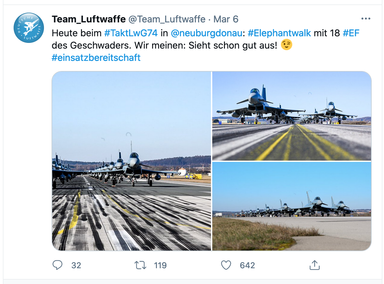Open bottom-right photo with grass foreground
Screen dimensions: 384x284
292,206
